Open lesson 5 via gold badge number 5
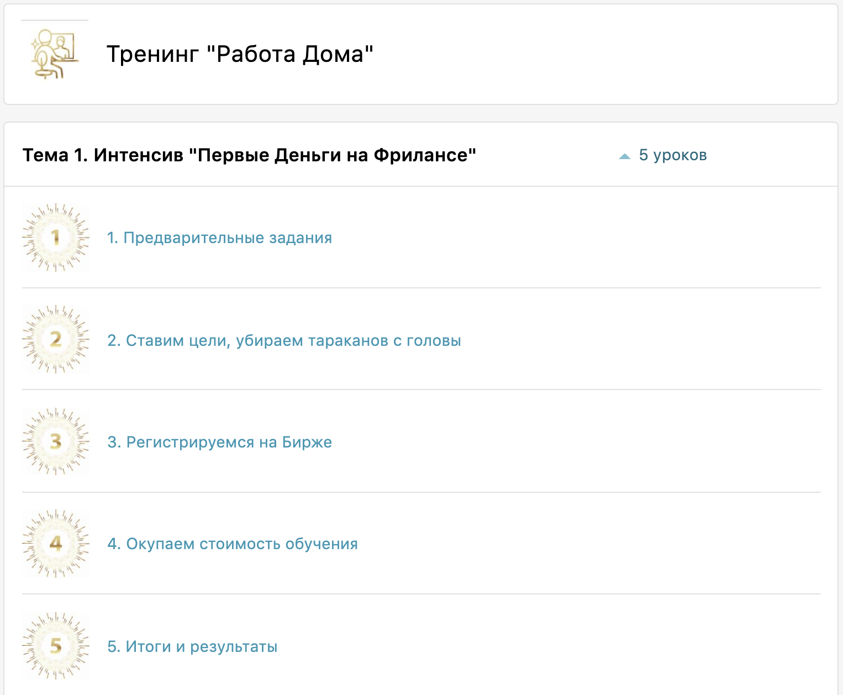This screenshot has width=843, height=695. 55,646
